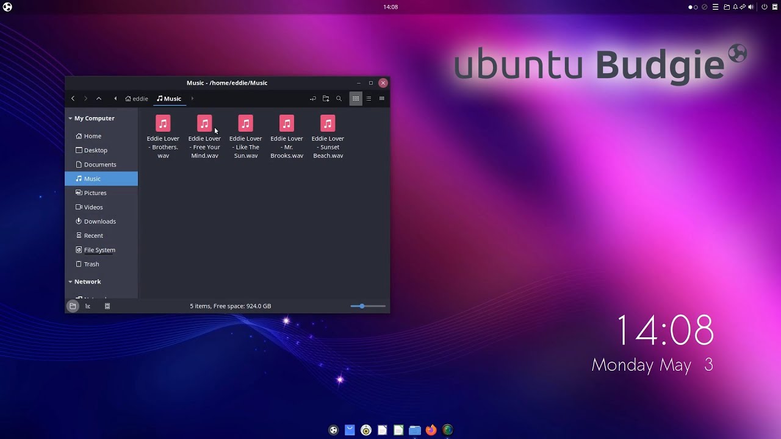Open Budgie Welcome in the dock

[333, 430]
